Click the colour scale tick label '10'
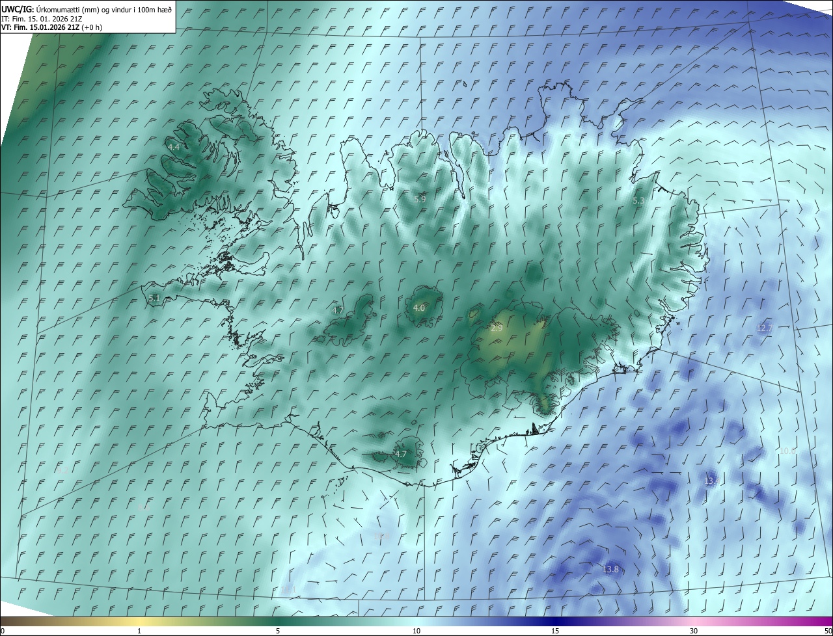The width and height of the screenshot is (833, 636). pyautogui.click(x=416, y=631)
